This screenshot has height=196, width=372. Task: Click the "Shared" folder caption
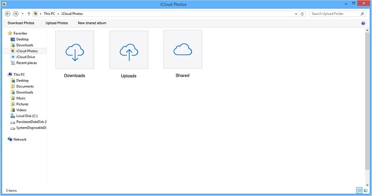[x=182, y=75]
